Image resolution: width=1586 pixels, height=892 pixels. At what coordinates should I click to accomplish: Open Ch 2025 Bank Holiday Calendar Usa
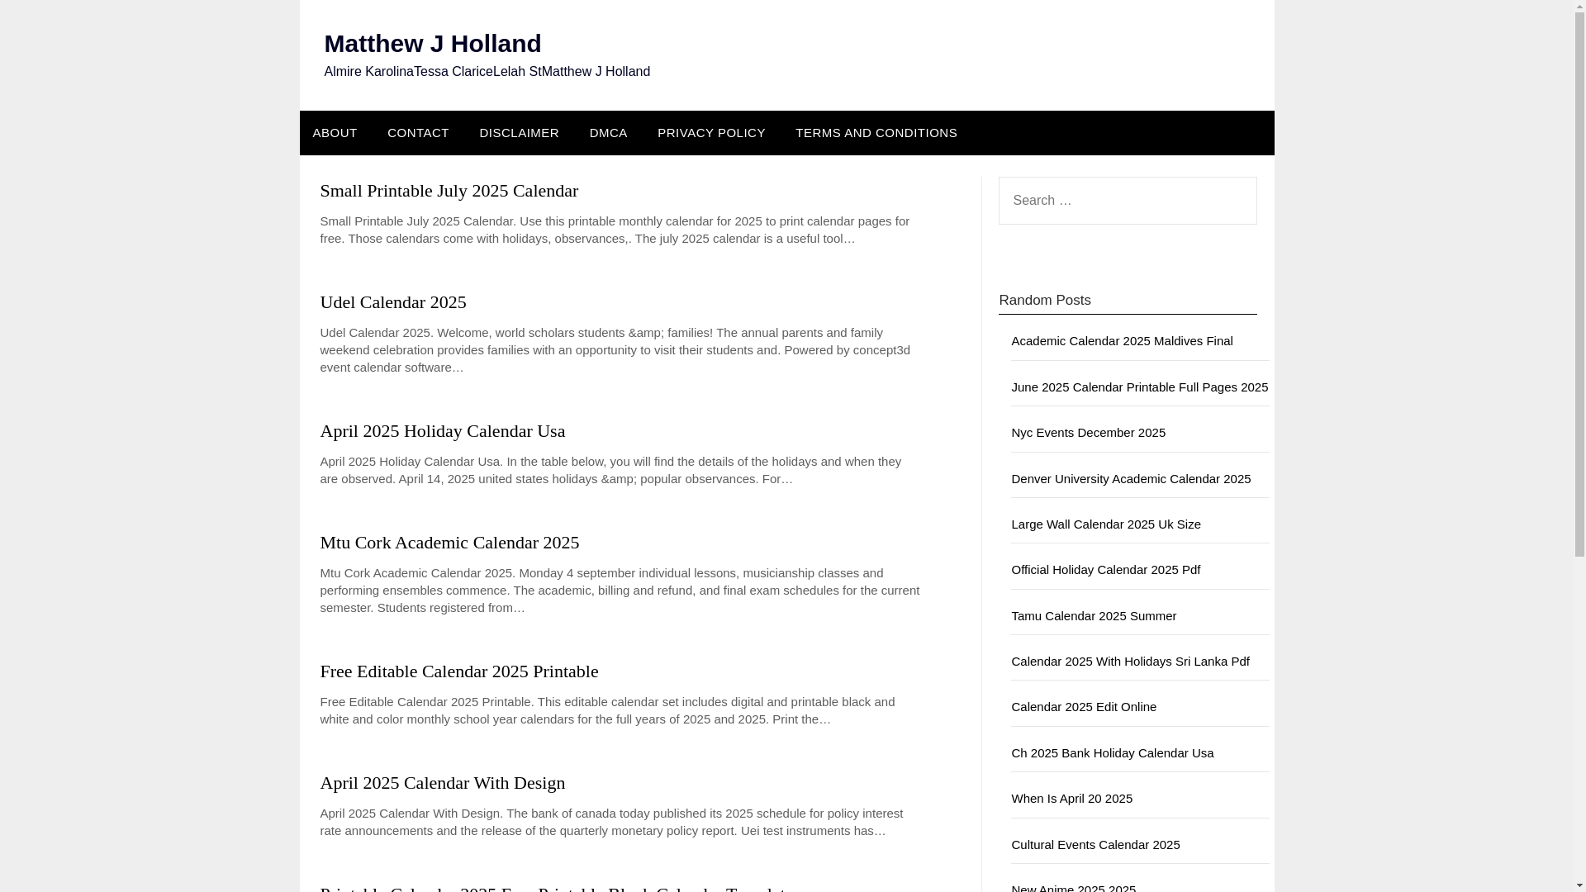click(x=1112, y=753)
